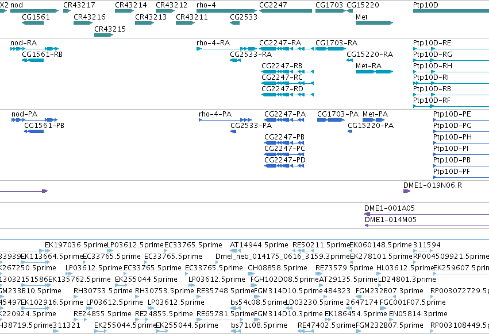Viewport: 489px width, 334px height.
Task: Click the Ptp10D-RF transcript
Action: pyautogui.click(x=432, y=100)
